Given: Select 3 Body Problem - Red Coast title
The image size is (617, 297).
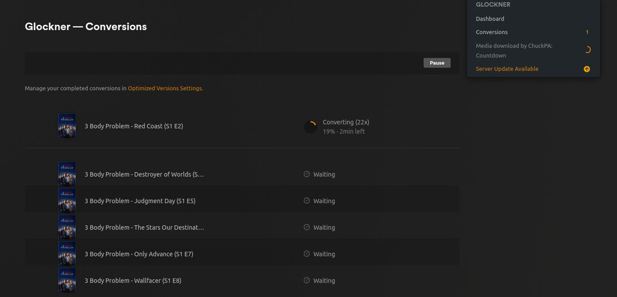Looking at the screenshot, I should [133, 126].
